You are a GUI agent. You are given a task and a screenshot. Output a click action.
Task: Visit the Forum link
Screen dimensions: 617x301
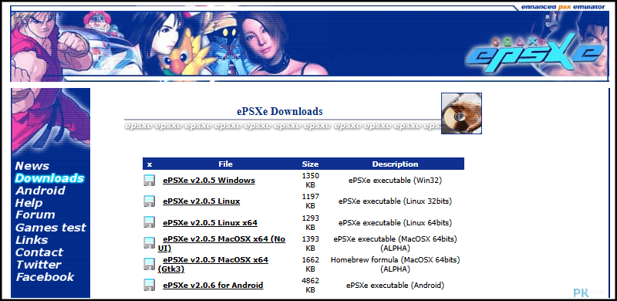point(35,215)
